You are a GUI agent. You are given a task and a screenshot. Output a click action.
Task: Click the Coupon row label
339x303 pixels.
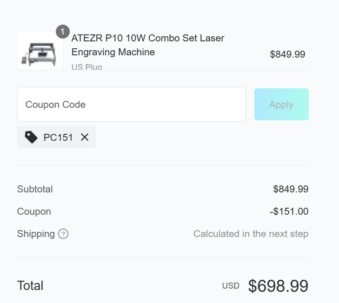[34, 211]
